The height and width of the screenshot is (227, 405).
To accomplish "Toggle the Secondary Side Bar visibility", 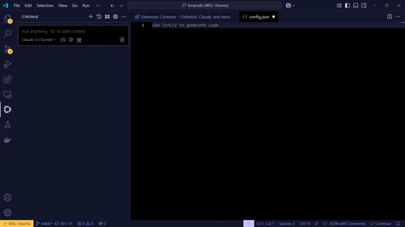I will pos(364,5).
